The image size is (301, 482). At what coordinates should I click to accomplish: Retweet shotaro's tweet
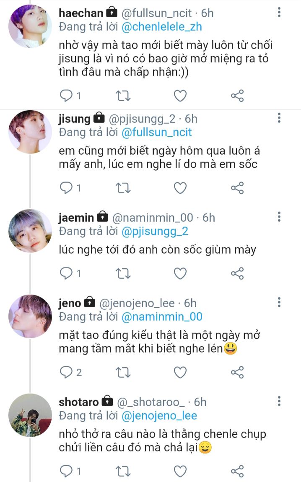point(123,471)
